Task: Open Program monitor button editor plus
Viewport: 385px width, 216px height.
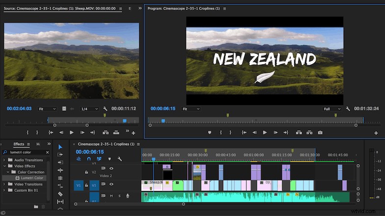Action: point(376,133)
